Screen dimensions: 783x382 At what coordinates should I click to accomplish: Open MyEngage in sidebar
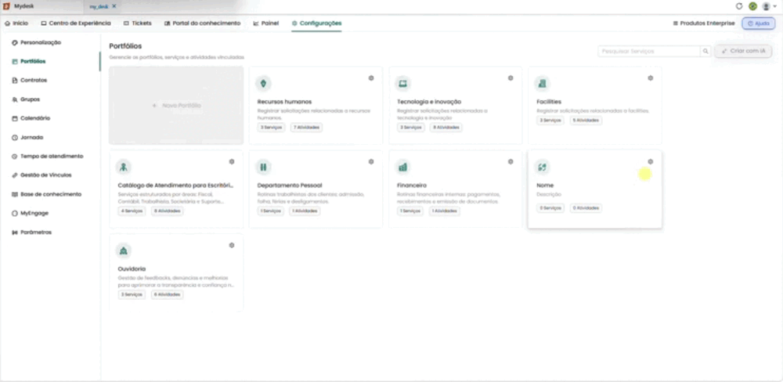[30, 213]
